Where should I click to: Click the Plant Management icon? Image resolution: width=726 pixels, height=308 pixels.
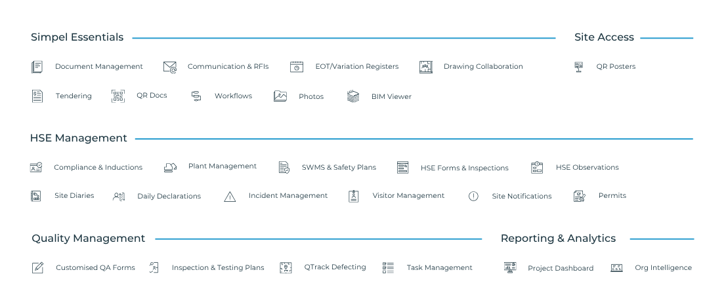[x=171, y=167]
